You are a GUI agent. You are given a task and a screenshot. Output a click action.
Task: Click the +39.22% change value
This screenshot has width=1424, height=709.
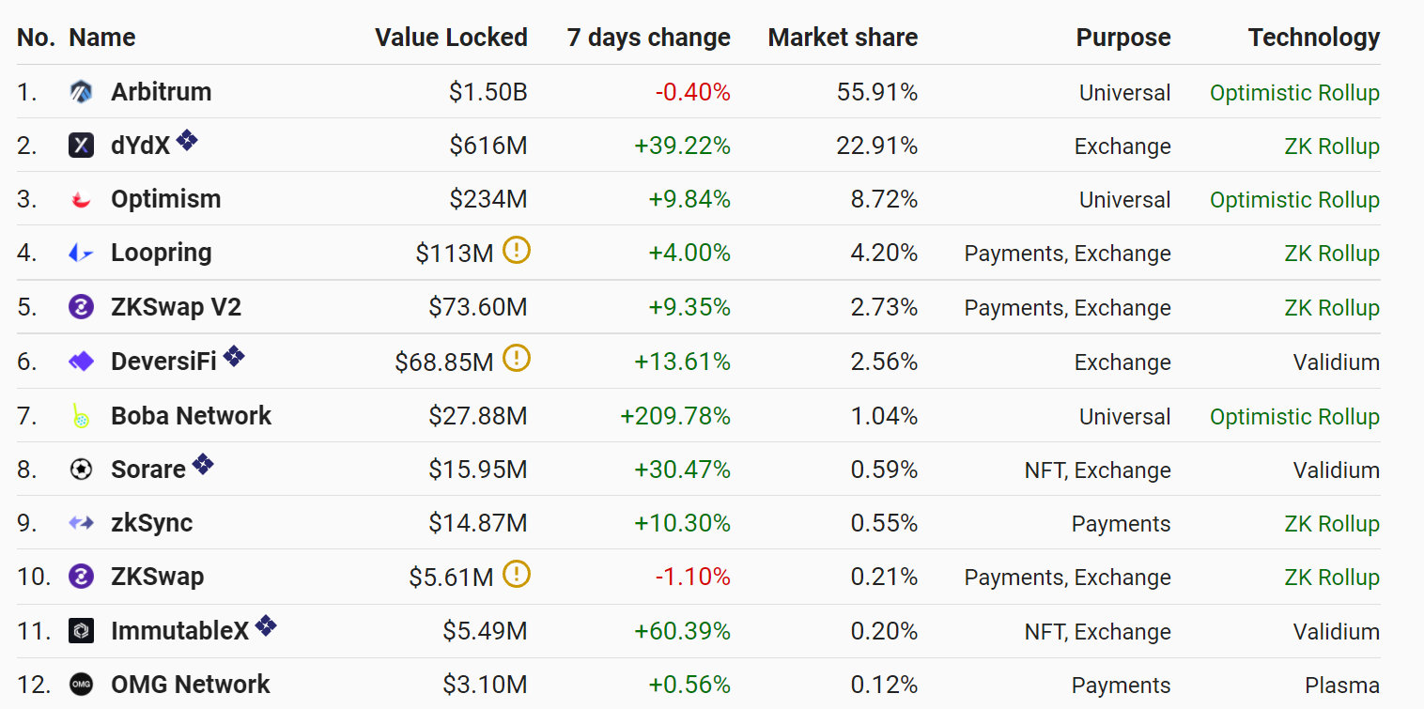coord(683,146)
